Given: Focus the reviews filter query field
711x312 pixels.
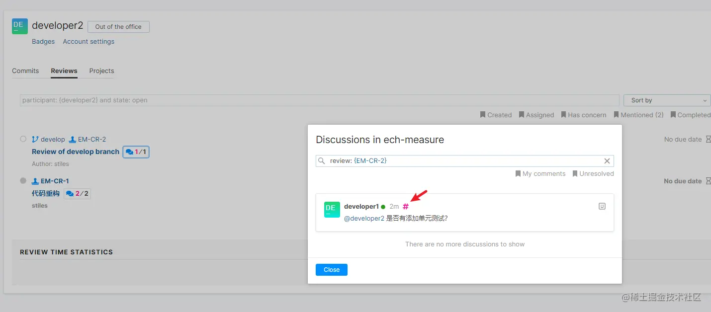Looking at the screenshot, I should 320,100.
